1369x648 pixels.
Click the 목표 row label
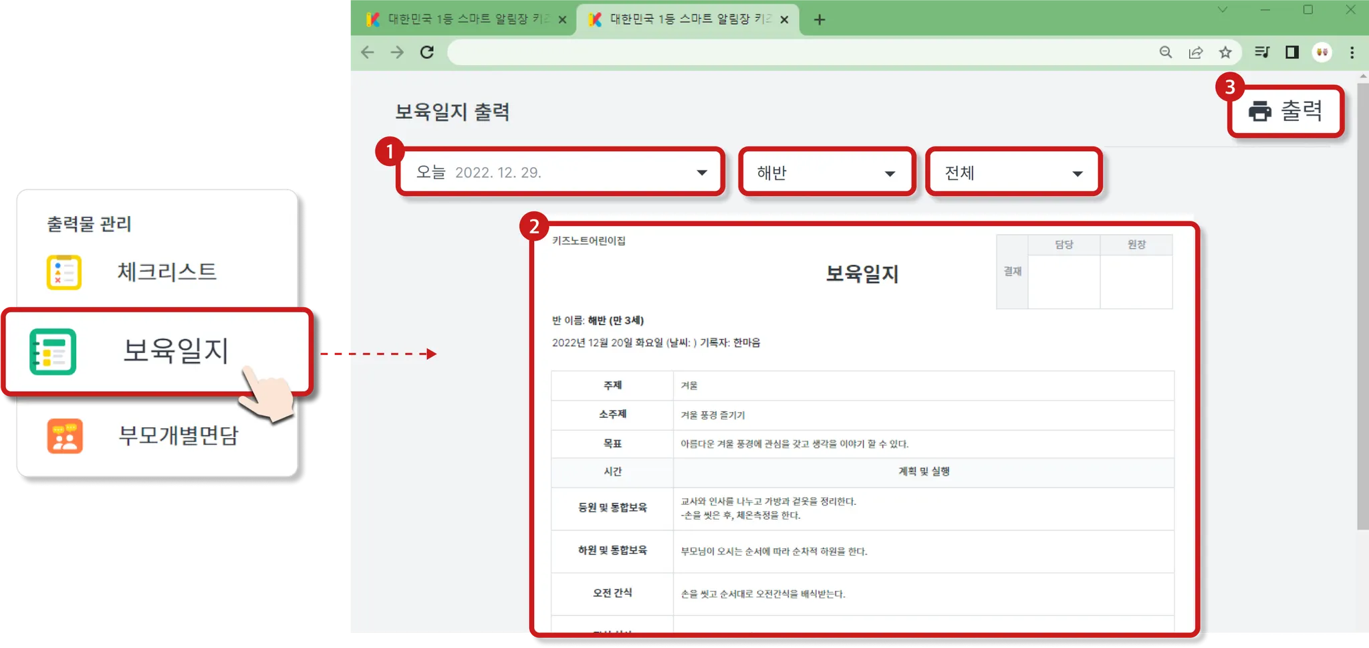[612, 444]
